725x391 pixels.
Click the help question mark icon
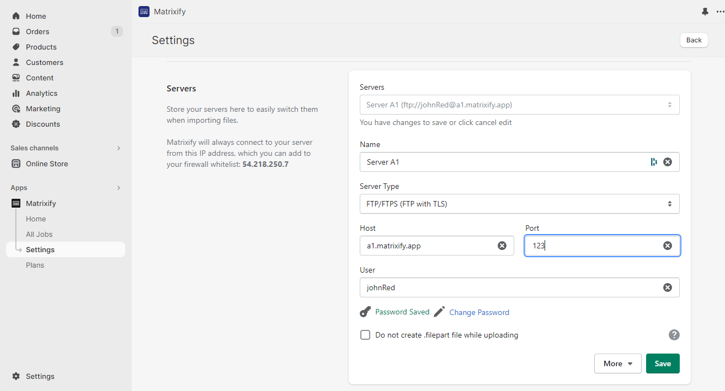(x=674, y=335)
